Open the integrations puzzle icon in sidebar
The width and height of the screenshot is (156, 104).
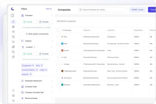pos(13,47)
